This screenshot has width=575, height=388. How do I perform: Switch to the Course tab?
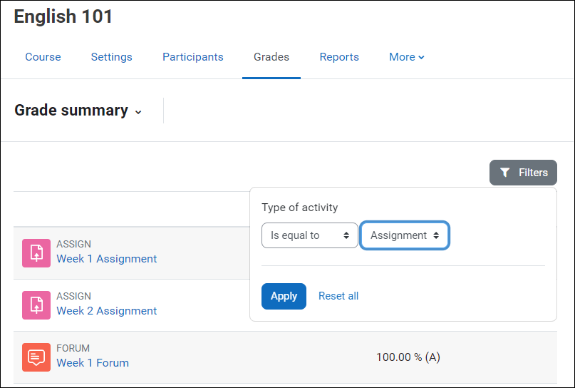tap(43, 57)
